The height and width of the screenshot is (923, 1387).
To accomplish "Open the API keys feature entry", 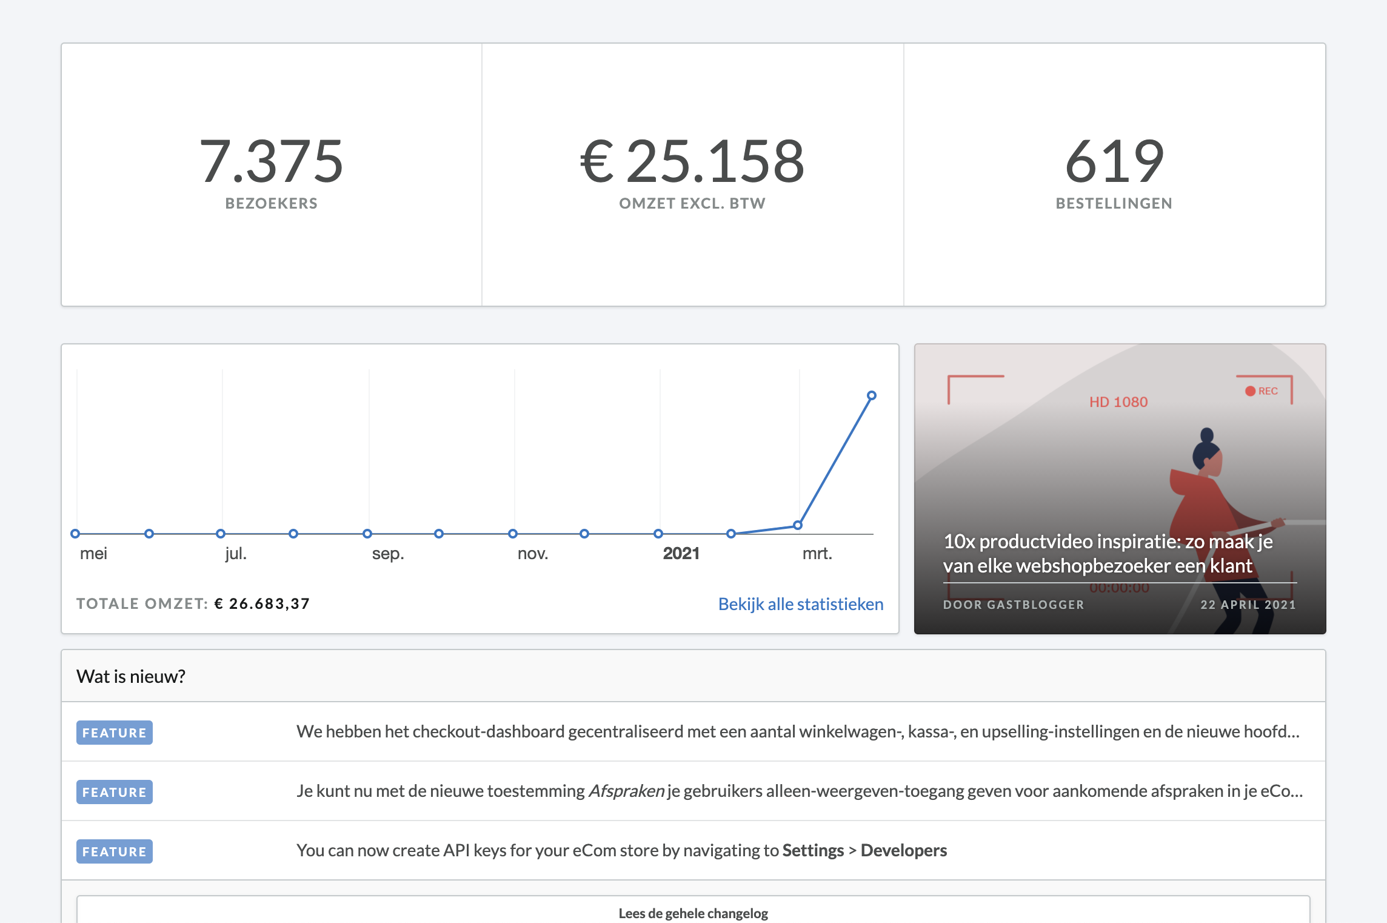I will coord(693,851).
